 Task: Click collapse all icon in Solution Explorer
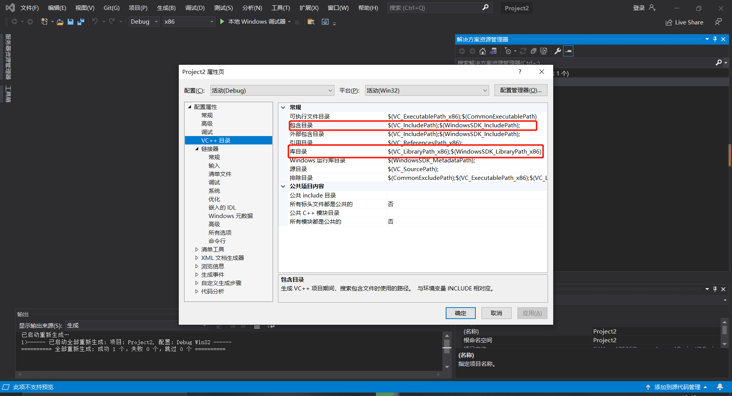point(534,51)
